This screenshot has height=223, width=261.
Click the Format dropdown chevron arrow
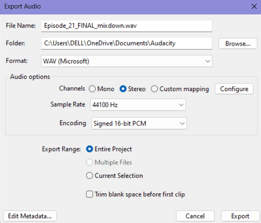tap(207, 61)
